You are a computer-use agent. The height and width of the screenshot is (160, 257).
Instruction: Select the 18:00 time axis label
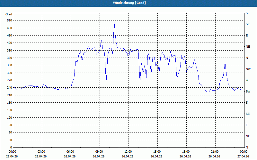click(x=186, y=152)
